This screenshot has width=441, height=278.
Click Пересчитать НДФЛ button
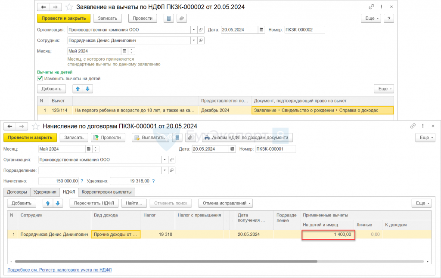point(94,203)
